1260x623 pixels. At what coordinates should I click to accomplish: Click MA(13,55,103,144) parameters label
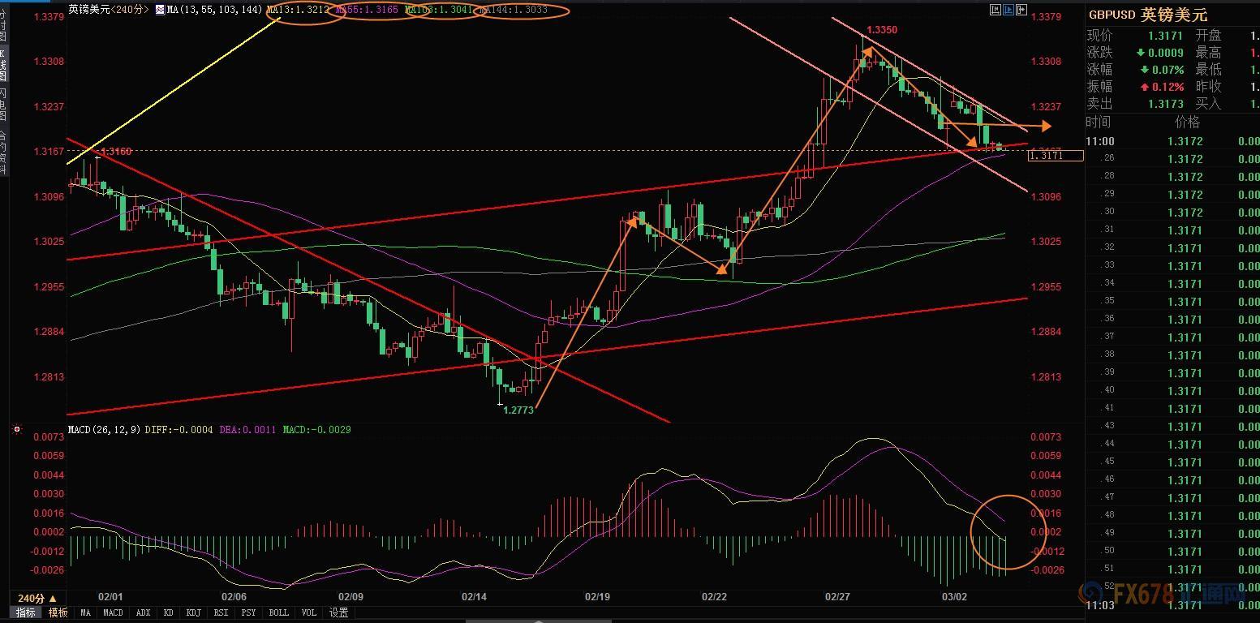[214, 10]
